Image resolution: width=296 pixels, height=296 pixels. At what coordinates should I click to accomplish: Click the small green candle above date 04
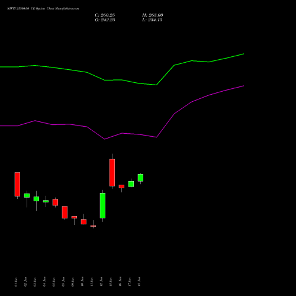point(46,201)
